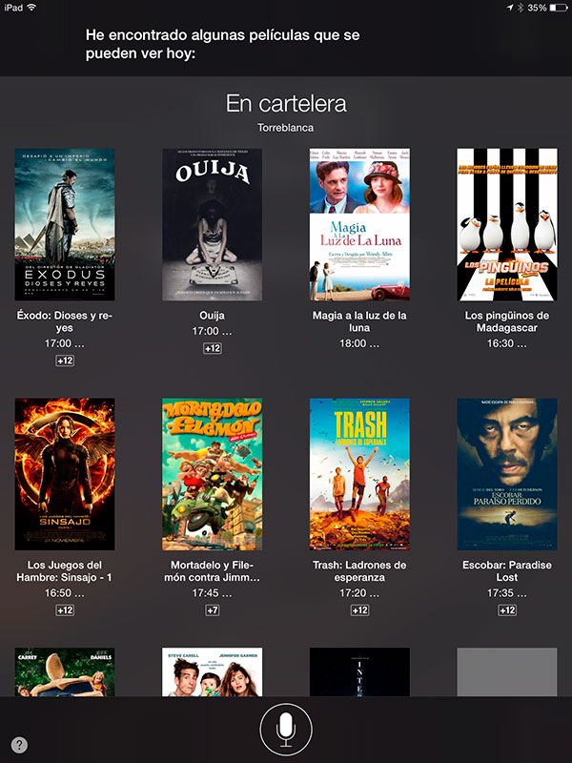Open the Exodus movie poster
This screenshot has height=763, width=572.
pos(65,225)
